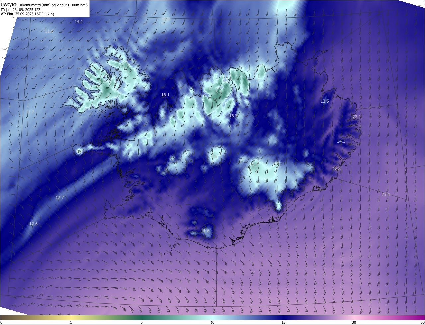Click the 5 tick on the color scale
The height and width of the screenshot is (325, 425).
coord(142,323)
